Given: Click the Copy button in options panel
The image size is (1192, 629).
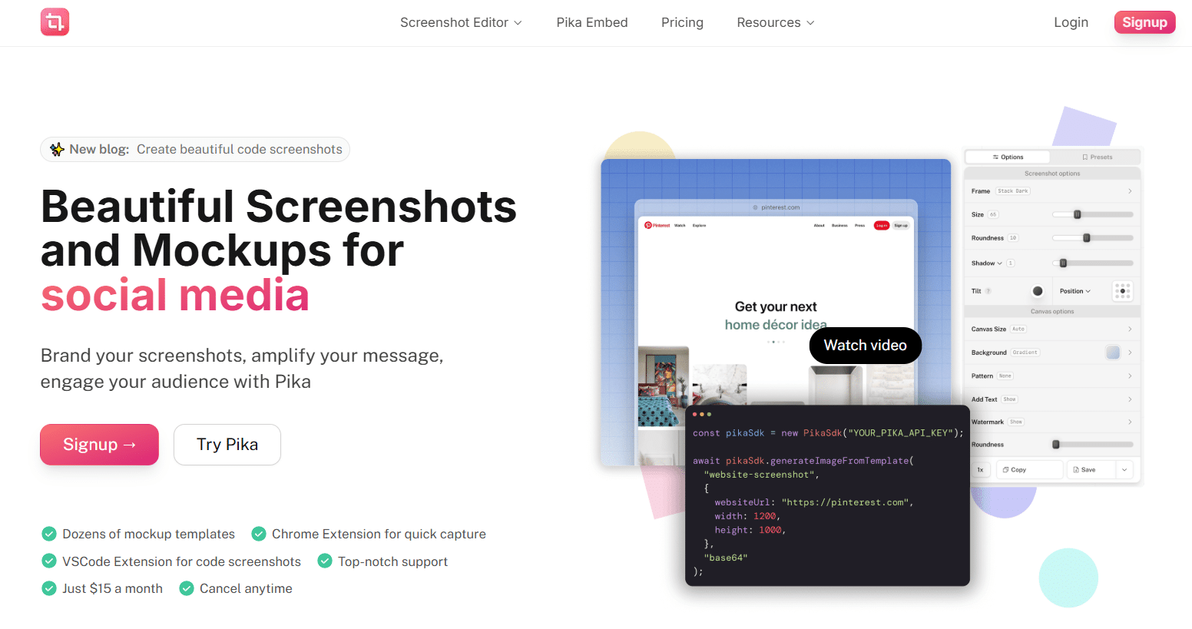Looking at the screenshot, I should coord(1028,470).
